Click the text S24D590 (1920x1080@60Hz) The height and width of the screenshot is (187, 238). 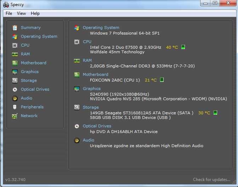click(x=119, y=94)
